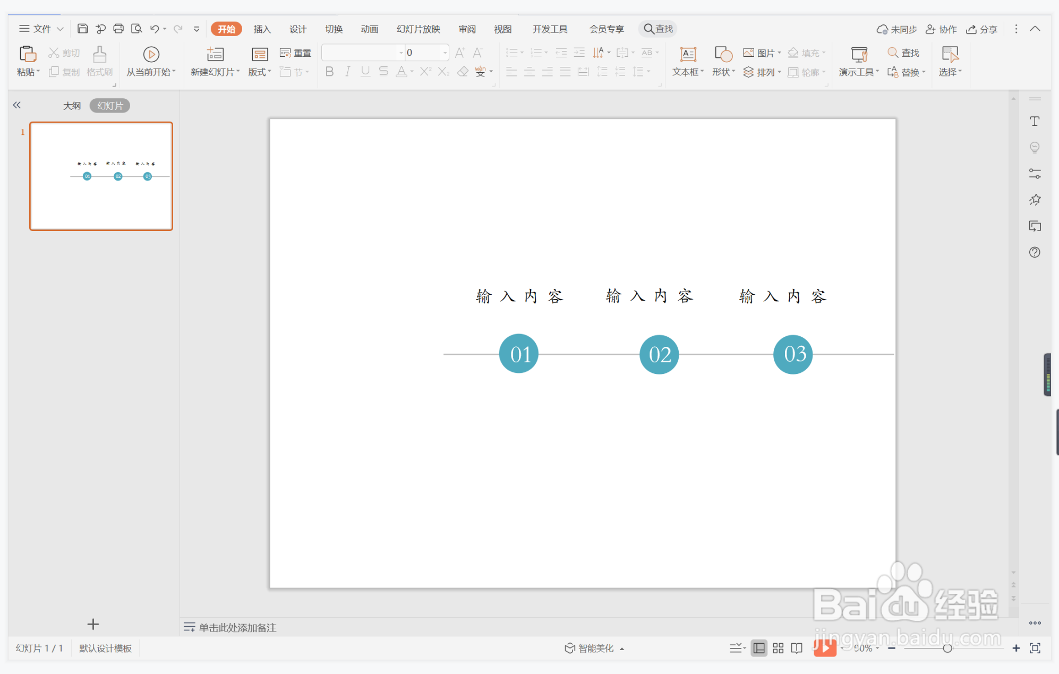Open slide sorter grid view
The height and width of the screenshot is (674, 1059).
click(778, 648)
